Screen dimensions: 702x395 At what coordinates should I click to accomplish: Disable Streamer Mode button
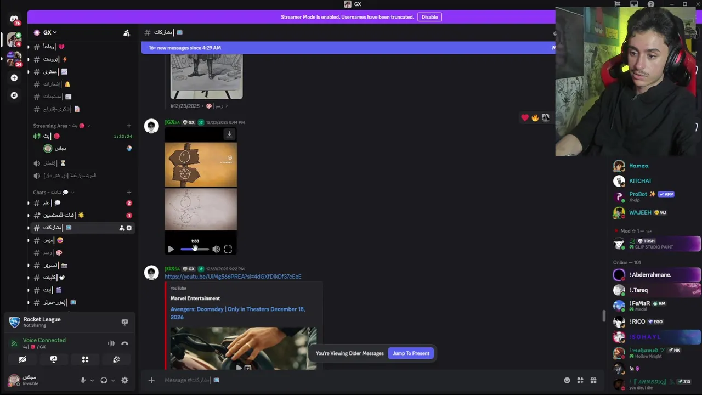click(x=429, y=17)
